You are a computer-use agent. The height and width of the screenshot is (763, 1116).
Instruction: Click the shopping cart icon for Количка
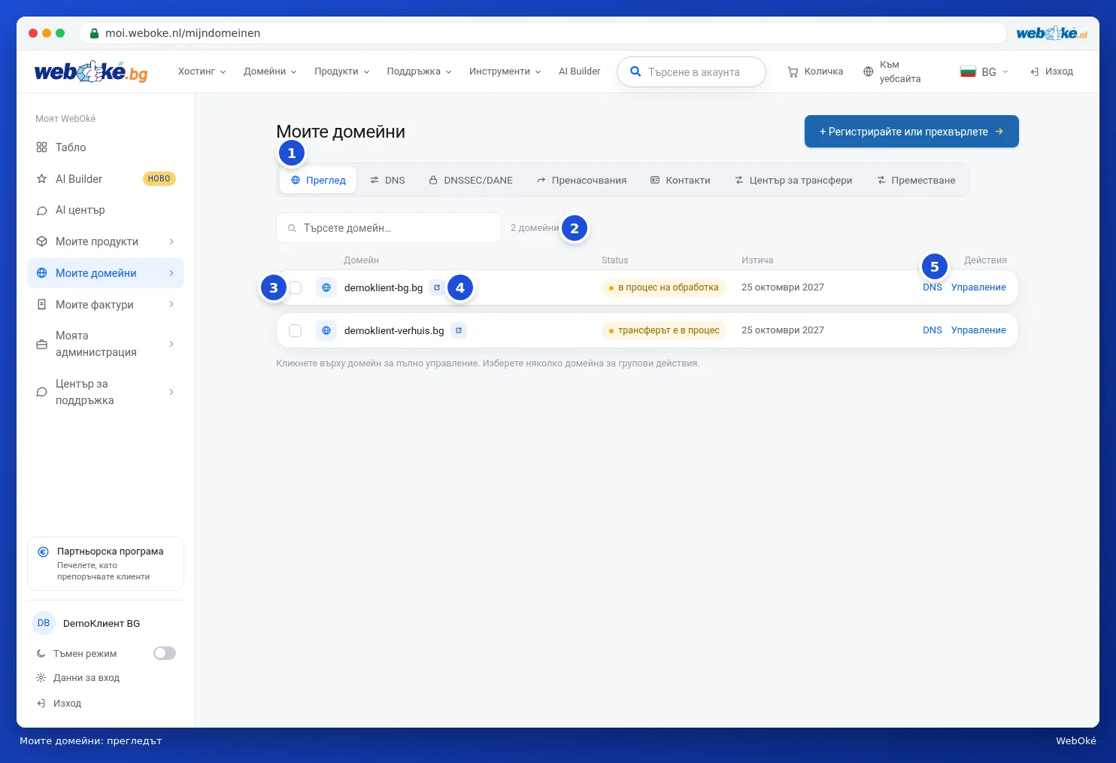tap(793, 72)
